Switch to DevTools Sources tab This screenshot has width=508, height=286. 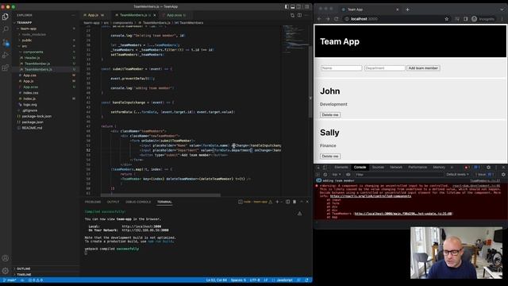(378, 168)
